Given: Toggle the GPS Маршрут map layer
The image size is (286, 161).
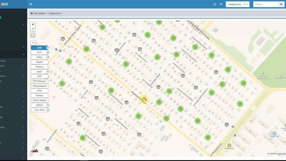Looking at the screenshot, I should point(39,81).
